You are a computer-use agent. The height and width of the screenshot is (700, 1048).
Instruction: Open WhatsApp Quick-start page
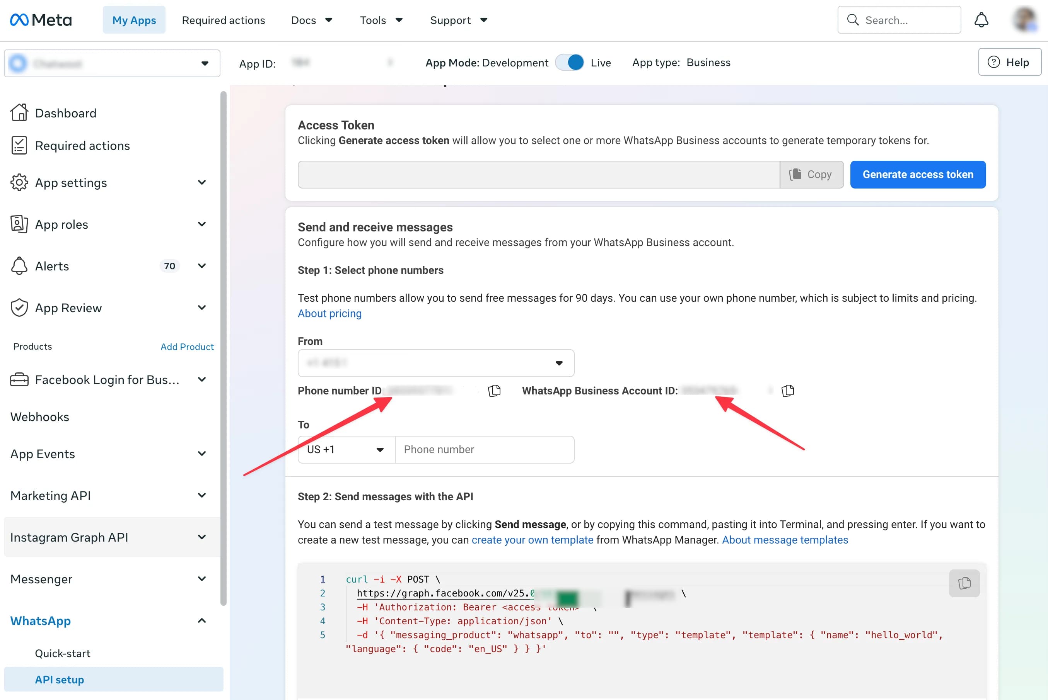pyautogui.click(x=63, y=653)
